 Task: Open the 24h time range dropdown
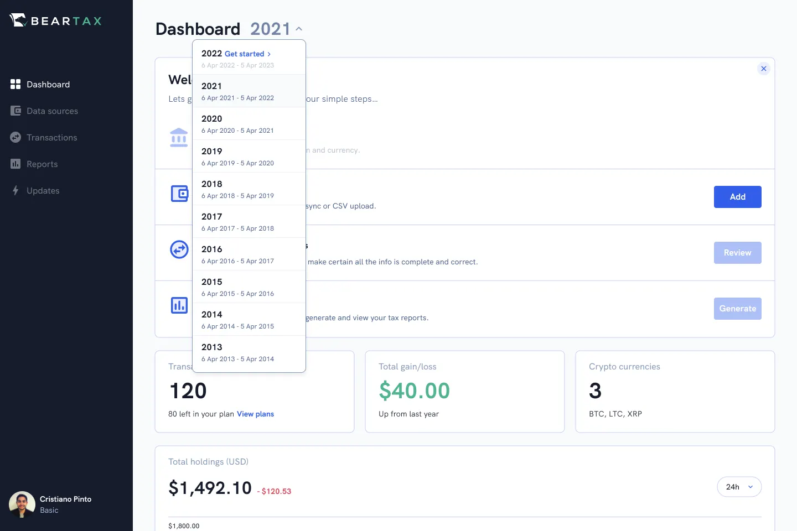pos(739,487)
